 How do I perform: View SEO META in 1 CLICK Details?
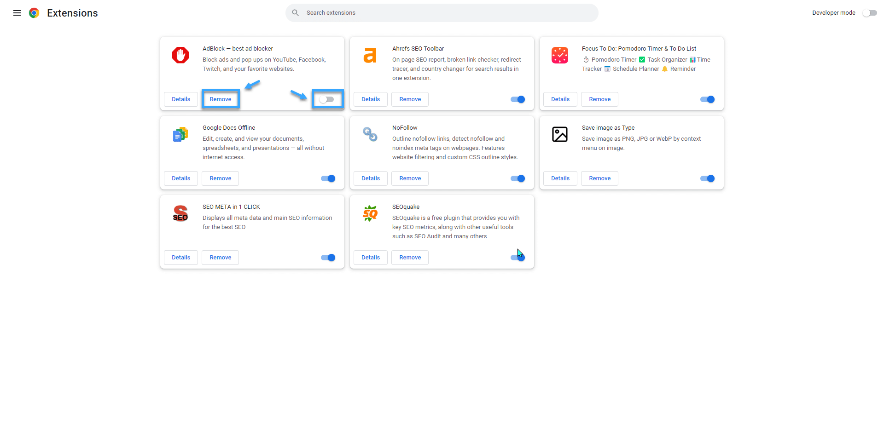point(181,258)
